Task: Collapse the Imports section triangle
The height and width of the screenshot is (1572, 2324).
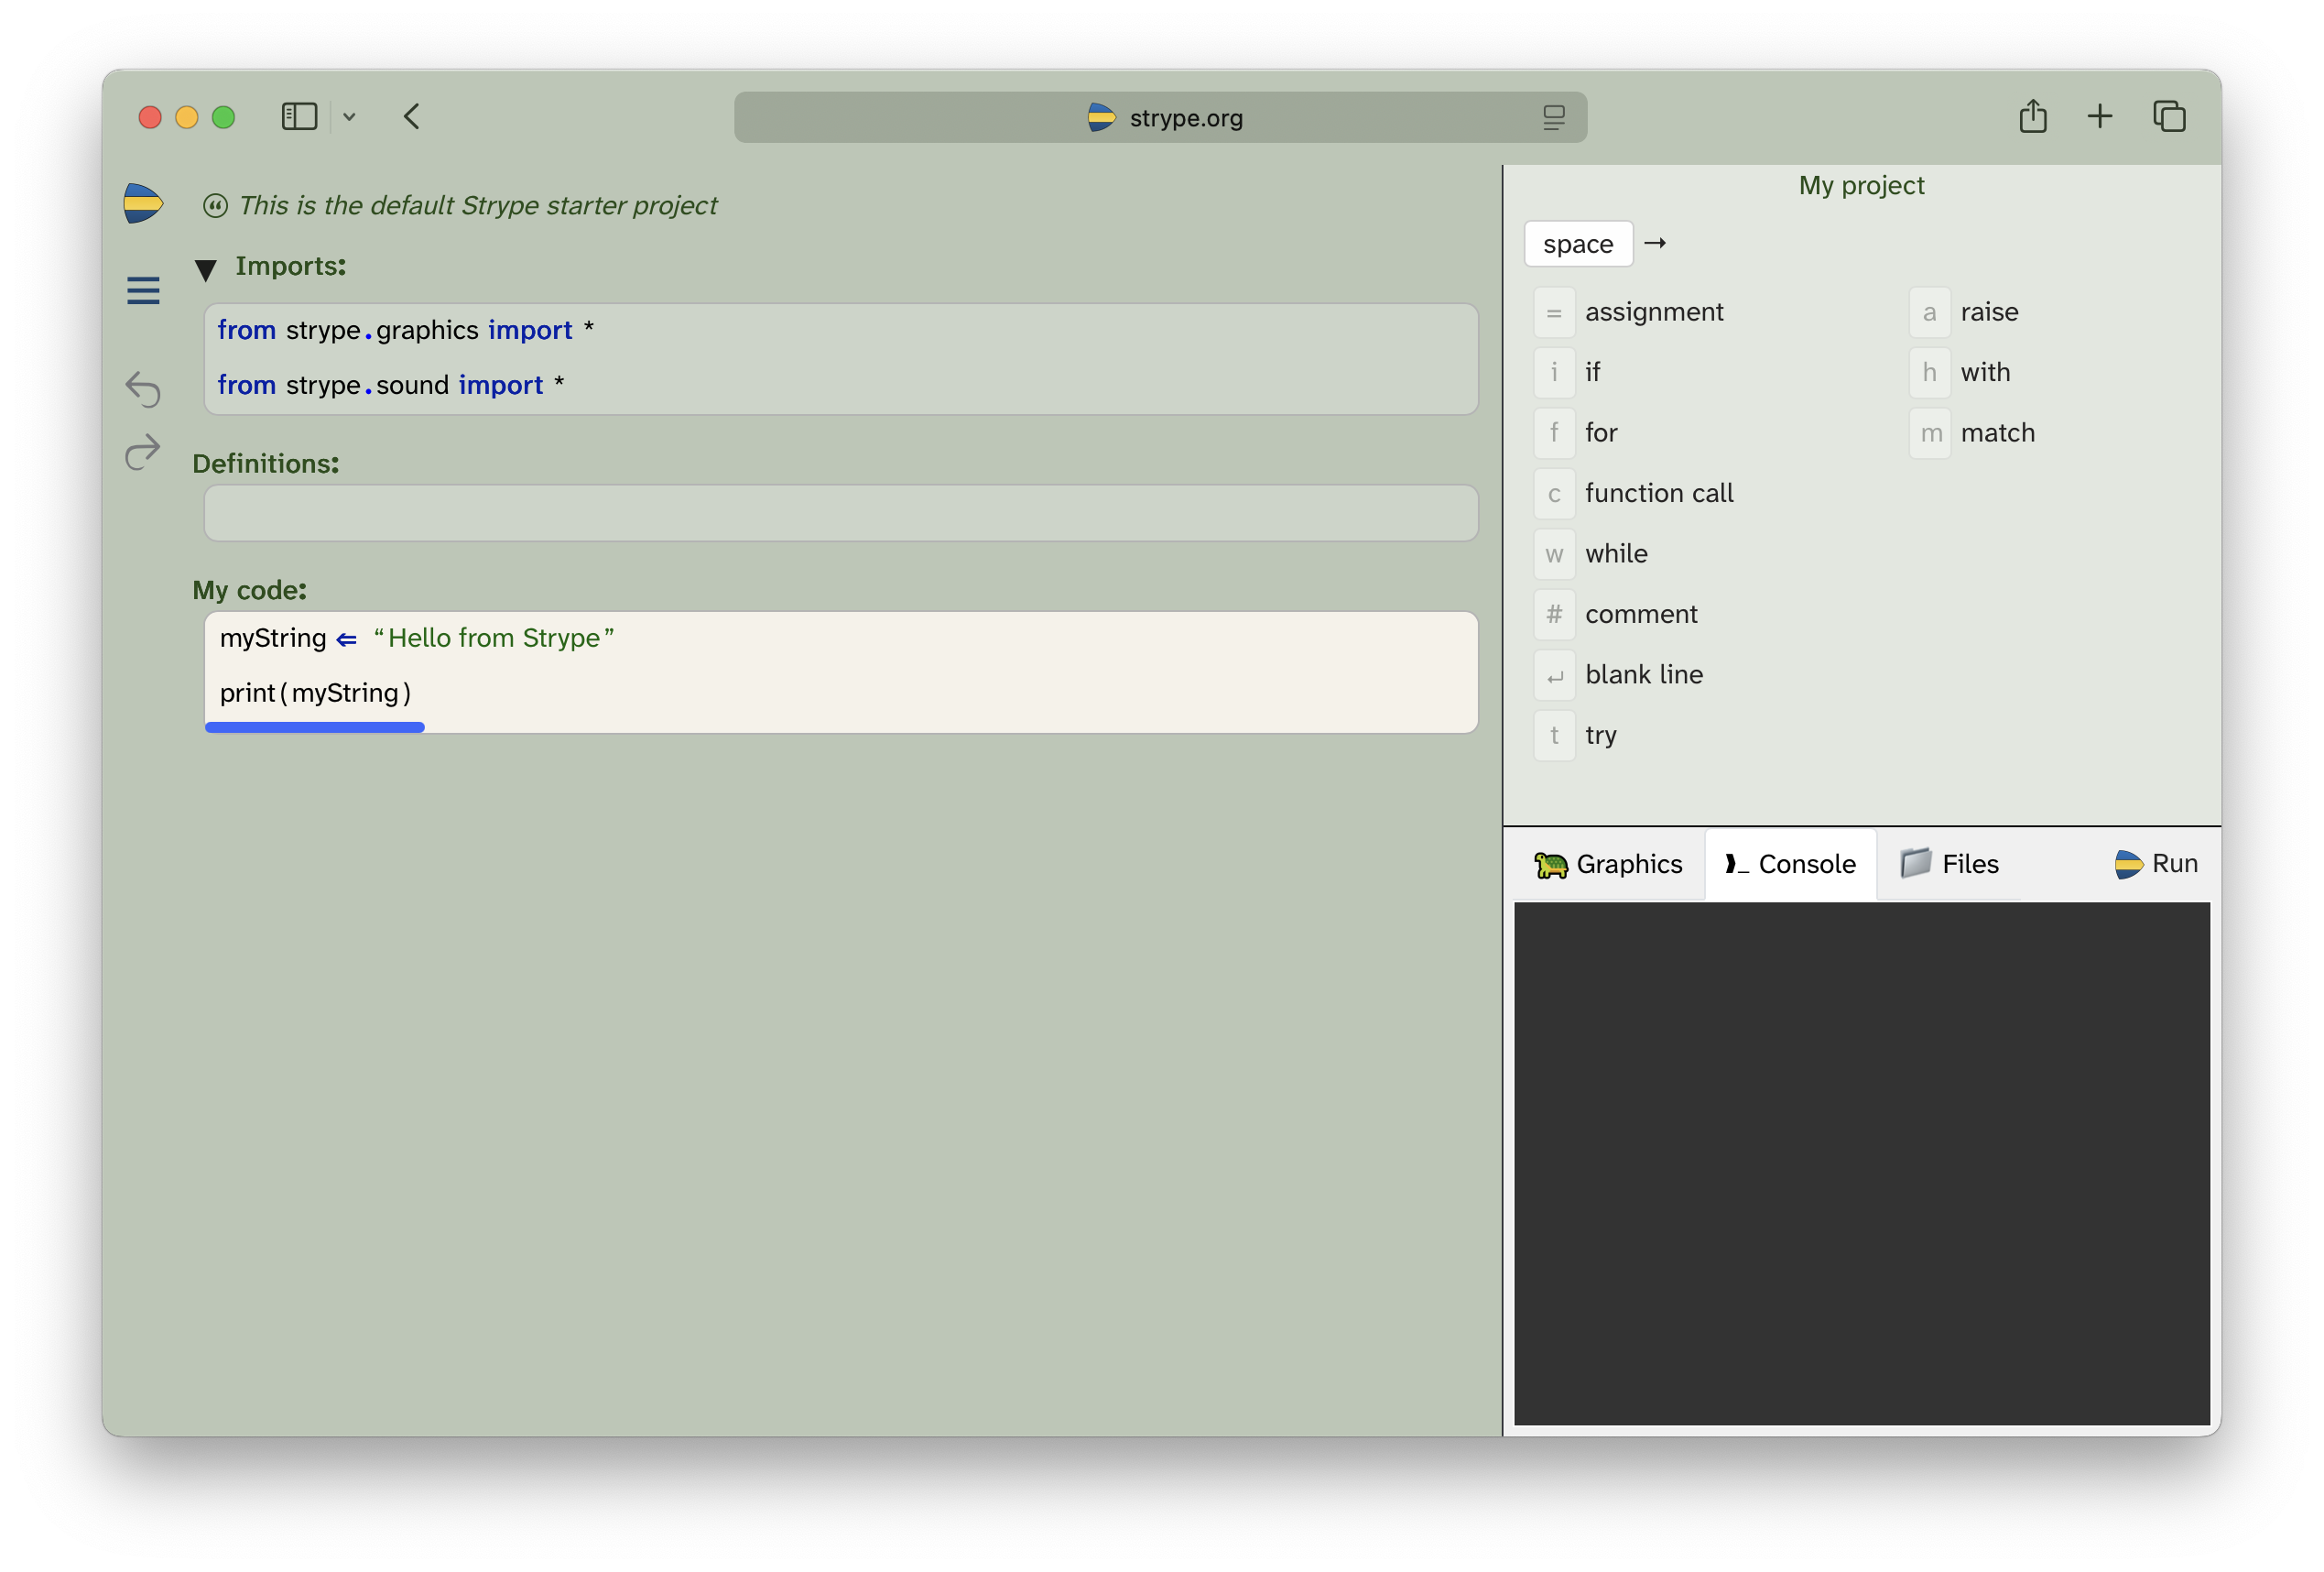Action: tap(206, 269)
